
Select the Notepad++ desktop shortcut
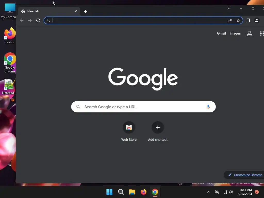coord(9,87)
